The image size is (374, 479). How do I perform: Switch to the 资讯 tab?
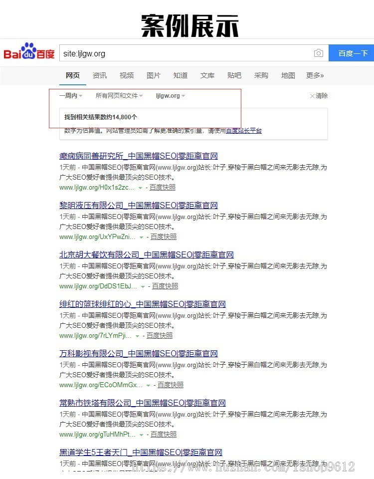coord(100,75)
